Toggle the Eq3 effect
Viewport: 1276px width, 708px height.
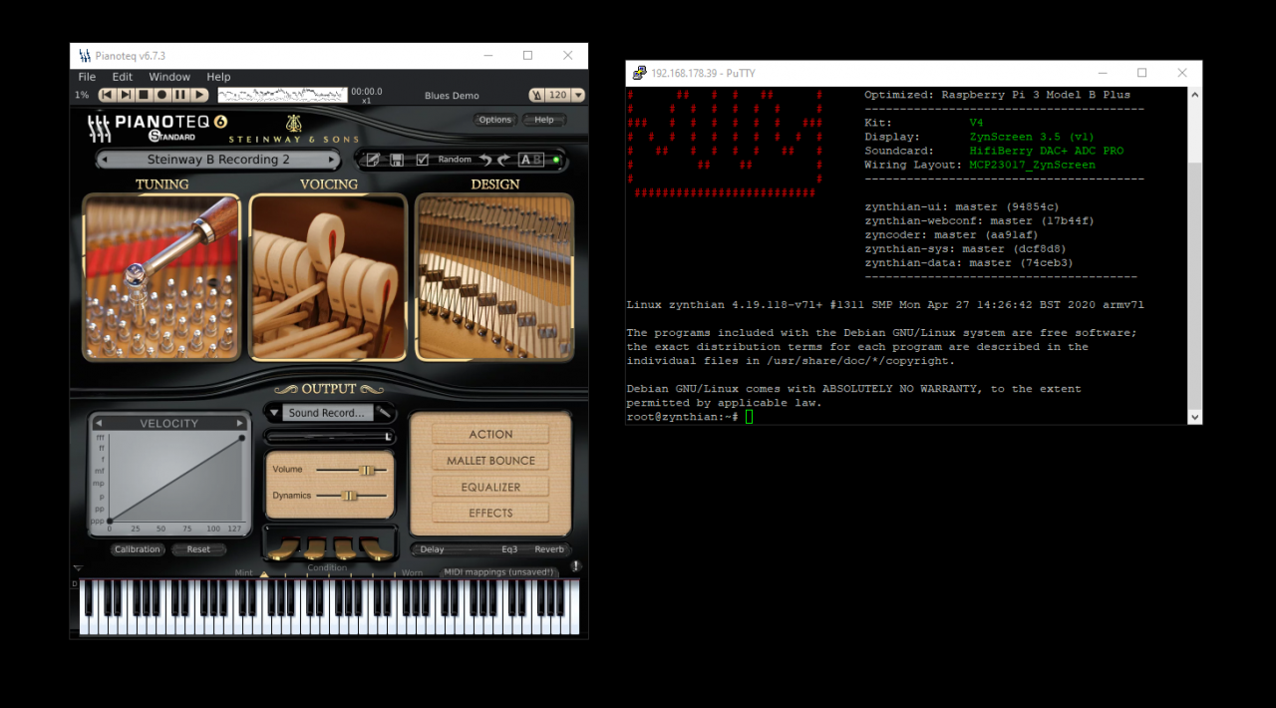pyautogui.click(x=509, y=549)
